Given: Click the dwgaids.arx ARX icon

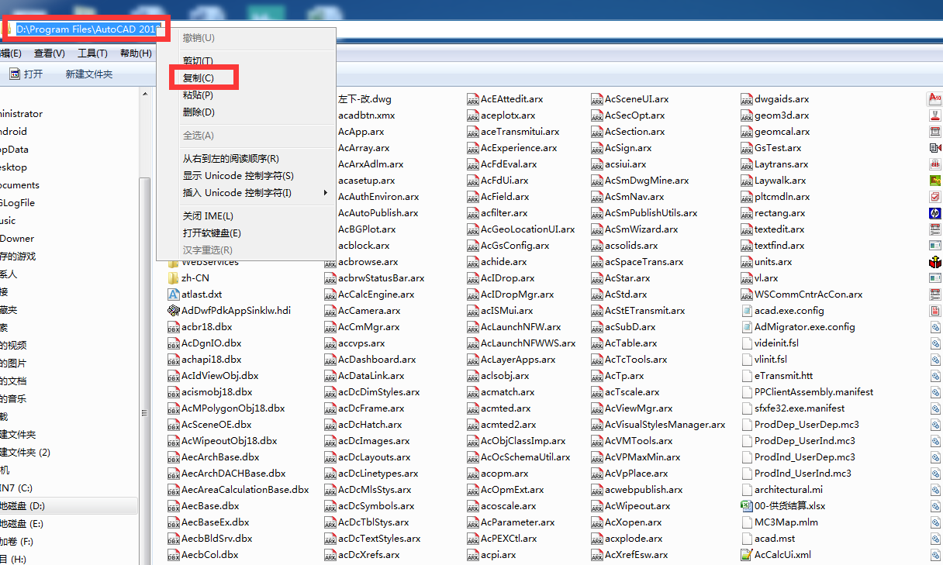Looking at the screenshot, I should (x=747, y=99).
